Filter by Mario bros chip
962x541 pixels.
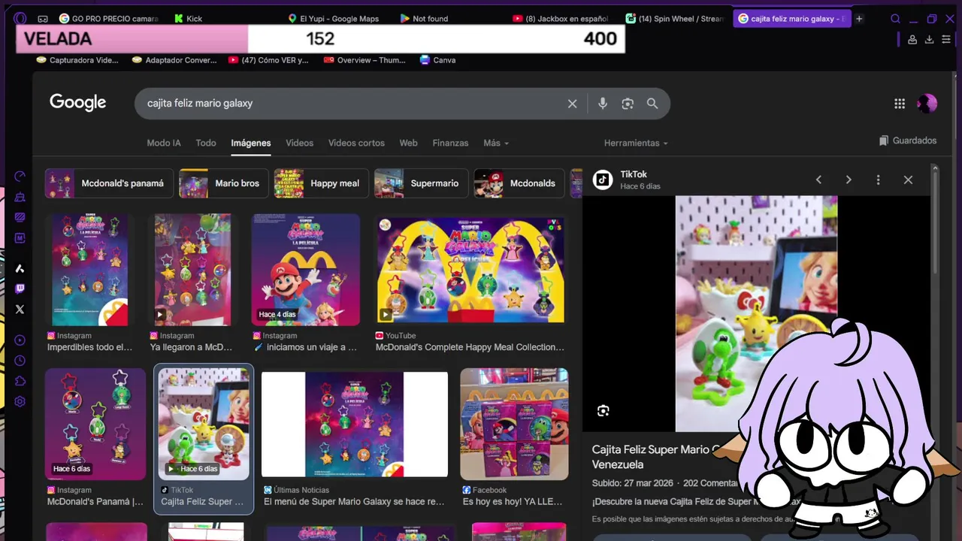[x=223, y=183]
